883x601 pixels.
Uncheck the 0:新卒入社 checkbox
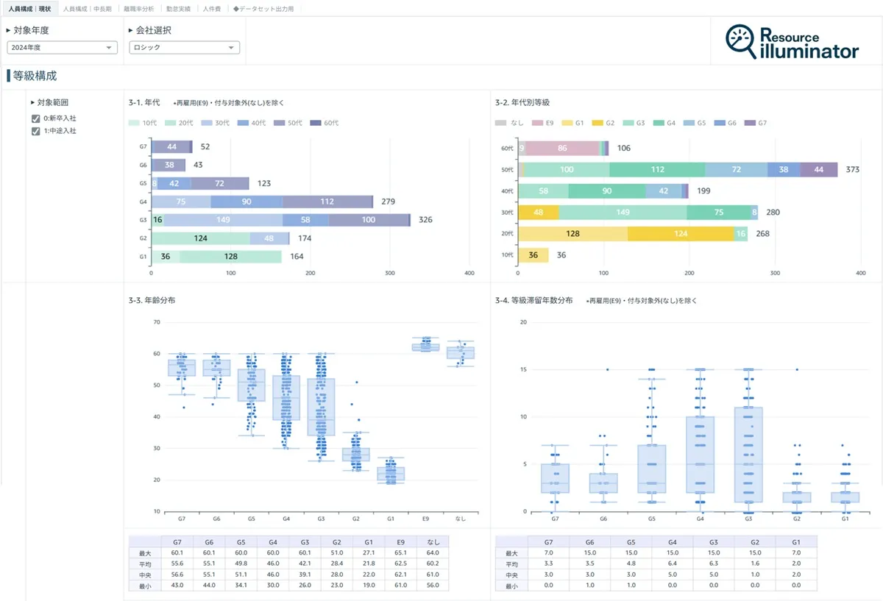(x=35, y=119)
